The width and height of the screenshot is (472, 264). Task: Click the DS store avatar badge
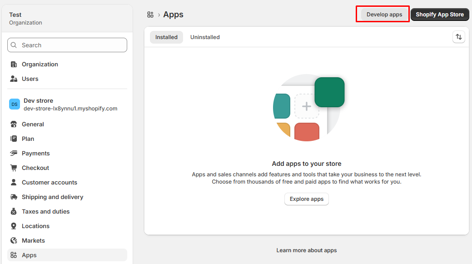15,104
